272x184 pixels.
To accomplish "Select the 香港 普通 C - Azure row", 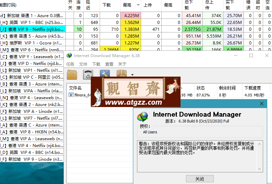I will (x=32, y=125).
